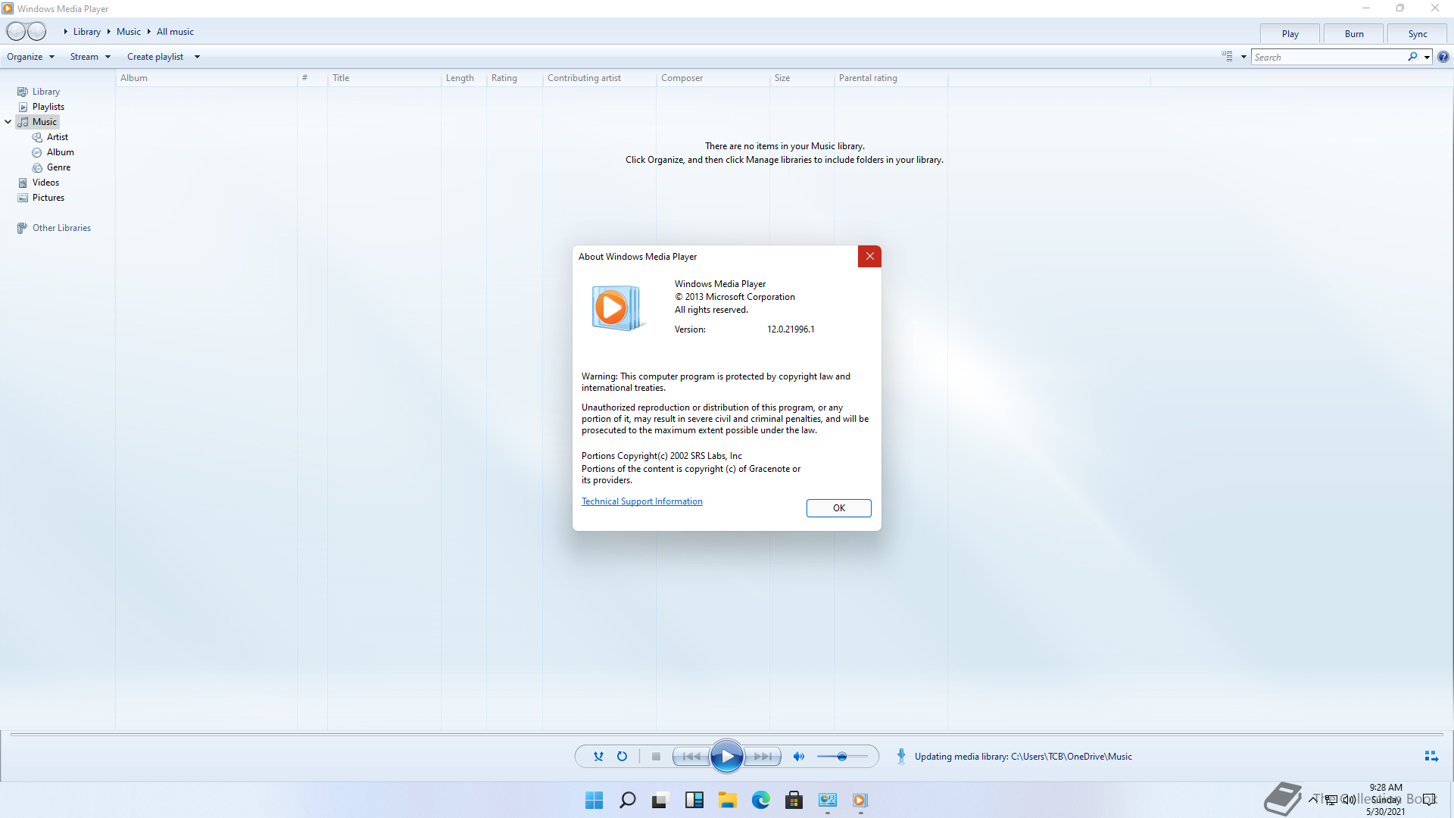The height and width of the screenshot is (818, 1454).
Task: Select Other Libraries in the navigation tree
Action: point(61,228)
